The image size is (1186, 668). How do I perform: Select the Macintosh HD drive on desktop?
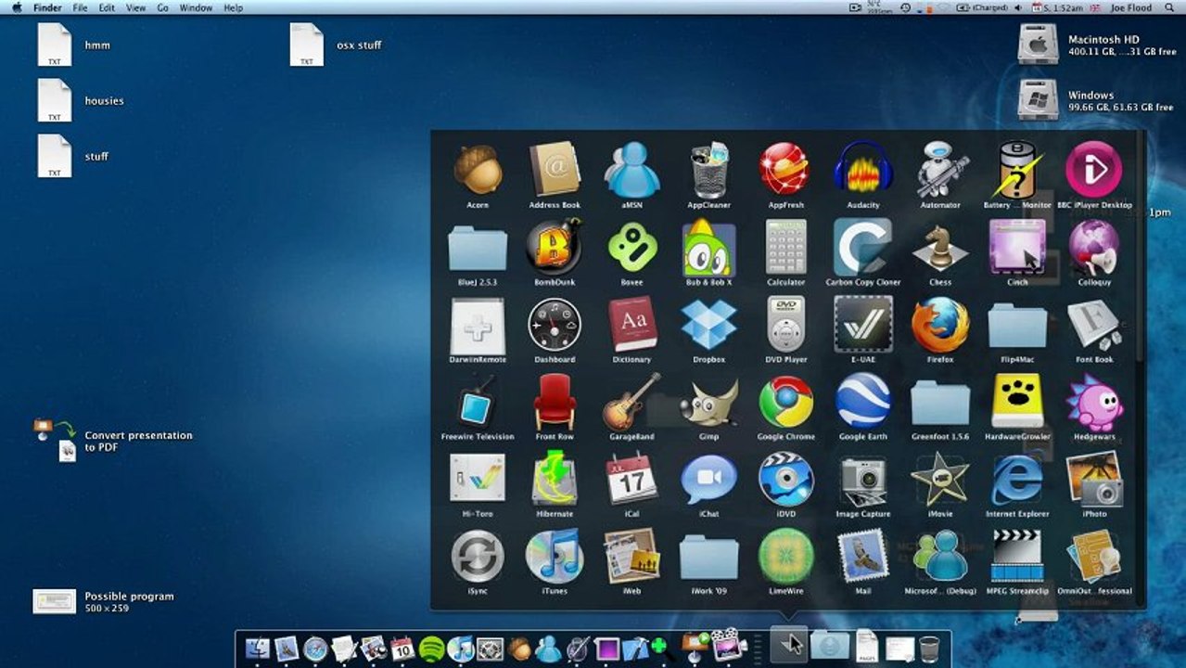tap(1038, 44)
